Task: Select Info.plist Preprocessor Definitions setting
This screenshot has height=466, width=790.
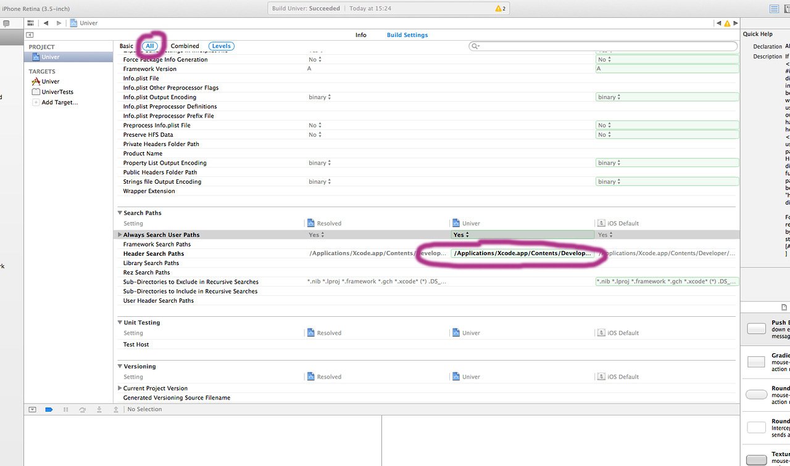Action: 170,107
